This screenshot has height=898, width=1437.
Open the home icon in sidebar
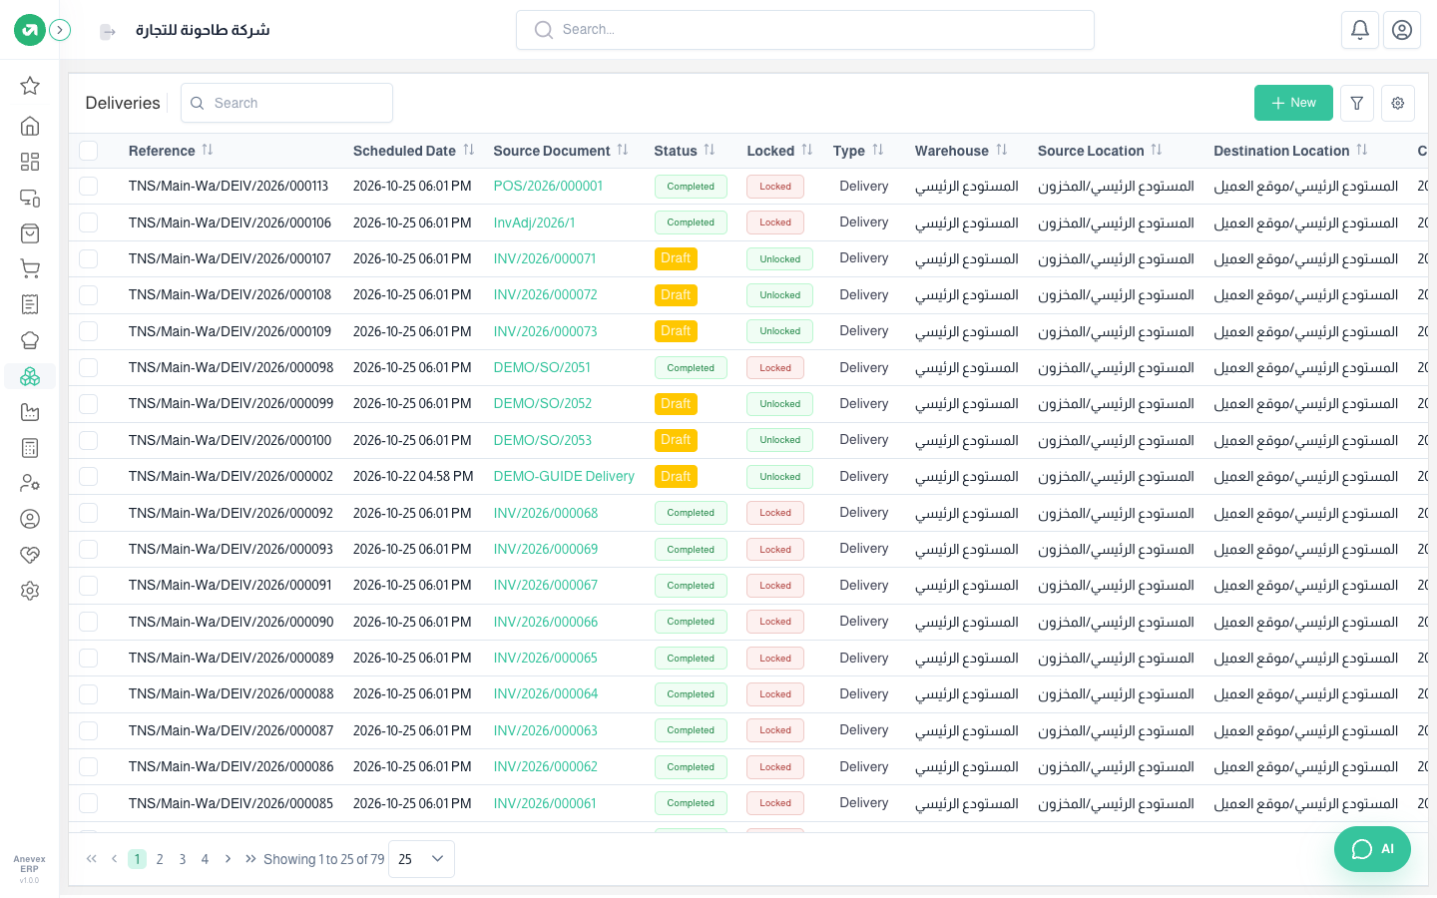(30, 126)
